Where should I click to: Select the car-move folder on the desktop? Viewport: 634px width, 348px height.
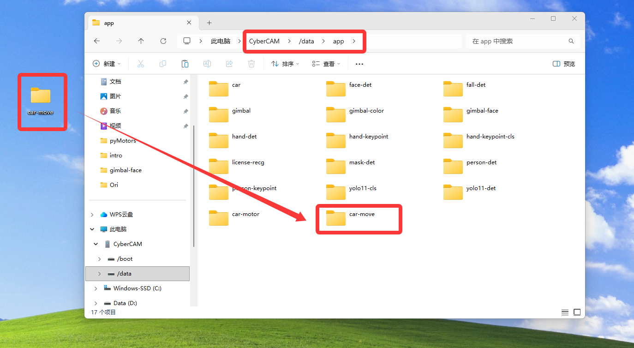[41, 101]
